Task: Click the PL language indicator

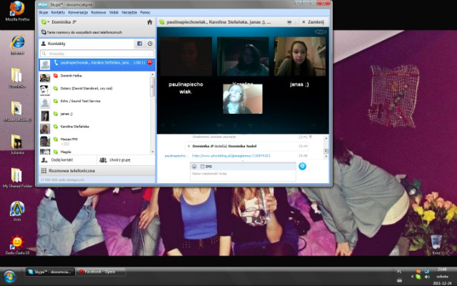Action: pos(399,272)
